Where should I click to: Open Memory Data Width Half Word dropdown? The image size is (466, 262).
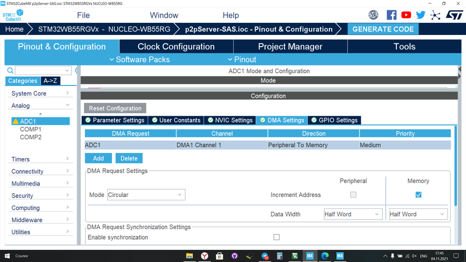coord(418,214)
